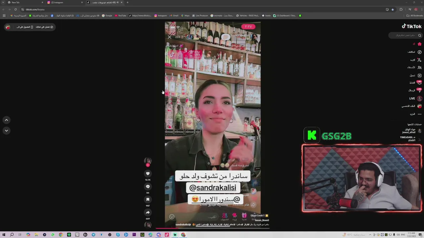The width and height of the screenshot is (424, 238).
Task: Open the Messages icon with 99+ badge
Action: [419, 90]
